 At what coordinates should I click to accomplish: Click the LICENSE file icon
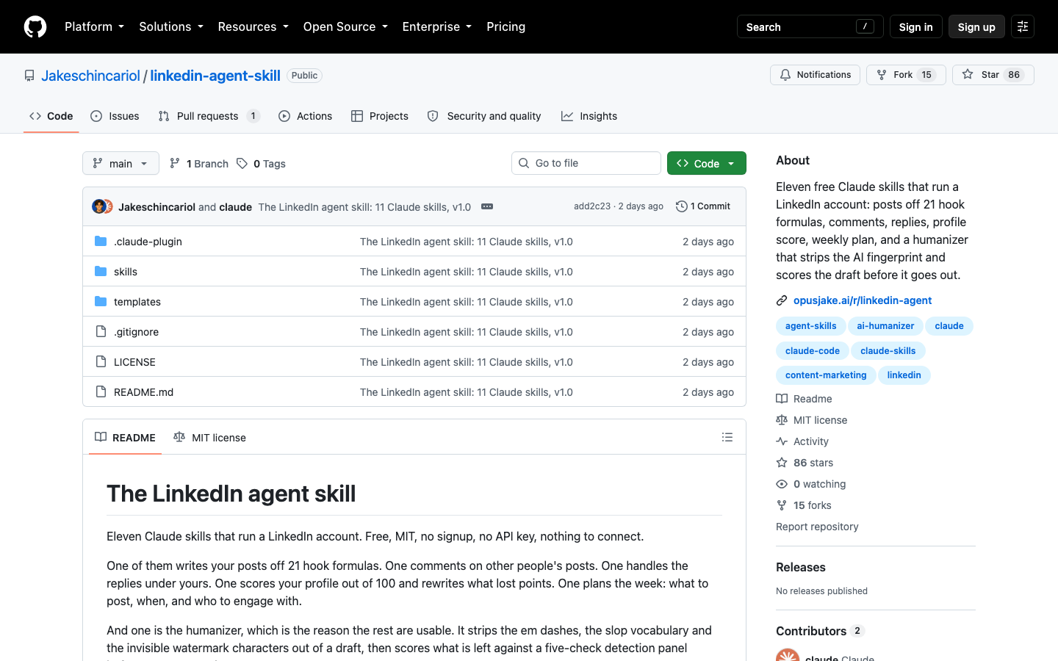[101, 361]
